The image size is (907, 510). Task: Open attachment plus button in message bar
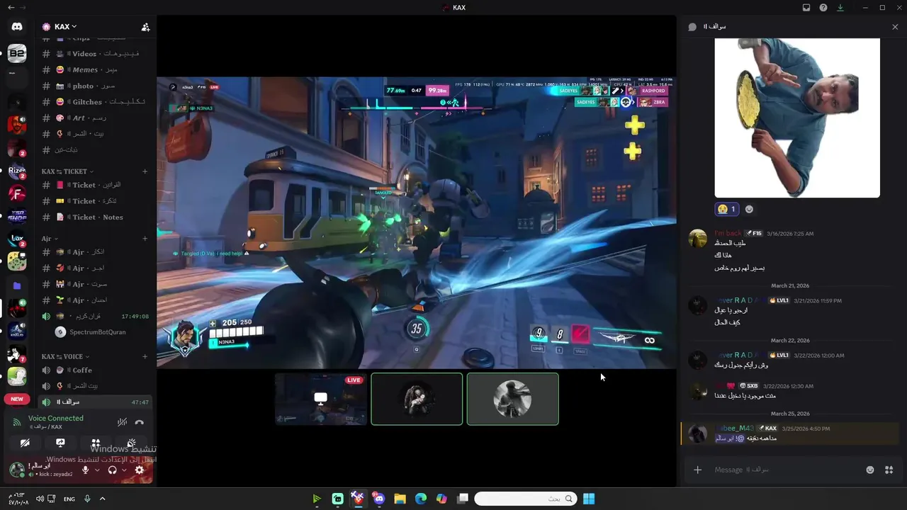[x=698, y=470]
